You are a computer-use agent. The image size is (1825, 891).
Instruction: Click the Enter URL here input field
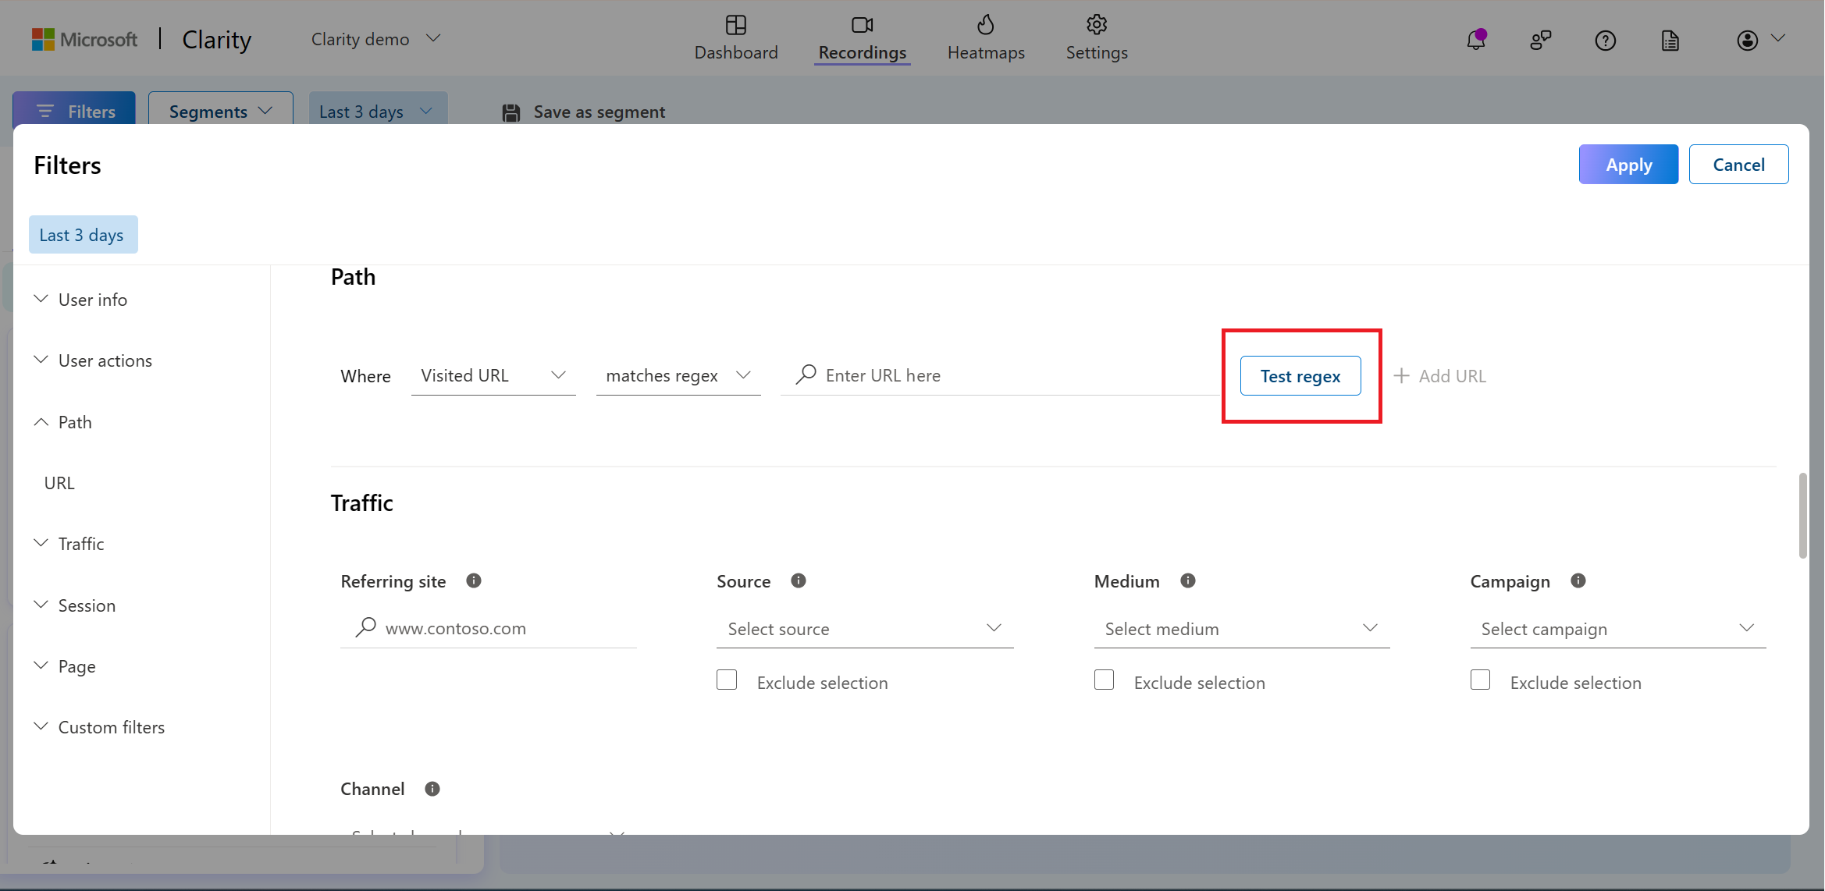pyautogui.click(x=1001, y=375)
